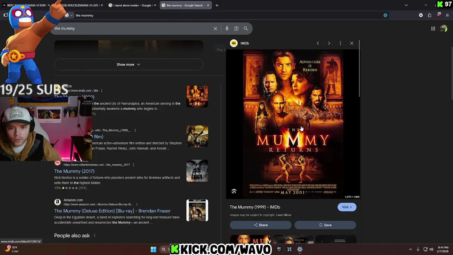Visit the IMDb page for image

347,207
